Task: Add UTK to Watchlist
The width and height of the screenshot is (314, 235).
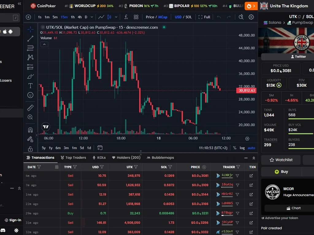Action: pos(281,160)
